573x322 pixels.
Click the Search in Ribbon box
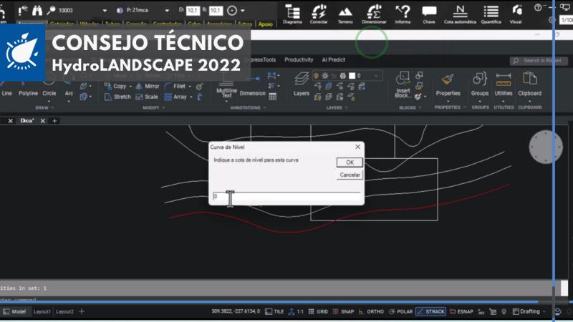coord(539,61)
